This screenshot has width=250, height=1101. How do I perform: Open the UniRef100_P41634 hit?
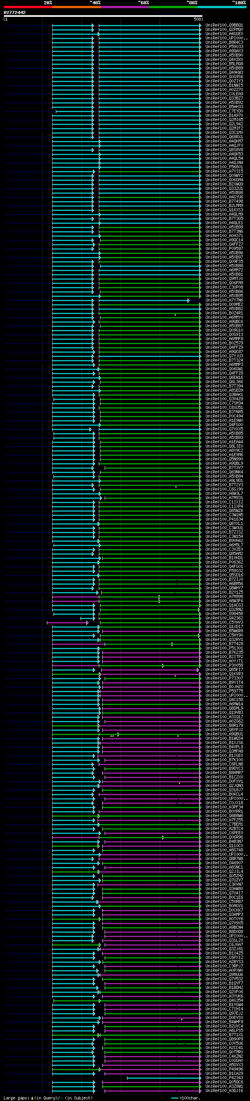224,519
